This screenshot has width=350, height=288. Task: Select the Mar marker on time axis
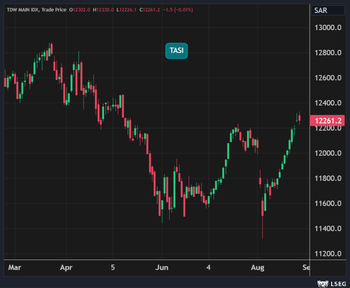click(15, 268)
